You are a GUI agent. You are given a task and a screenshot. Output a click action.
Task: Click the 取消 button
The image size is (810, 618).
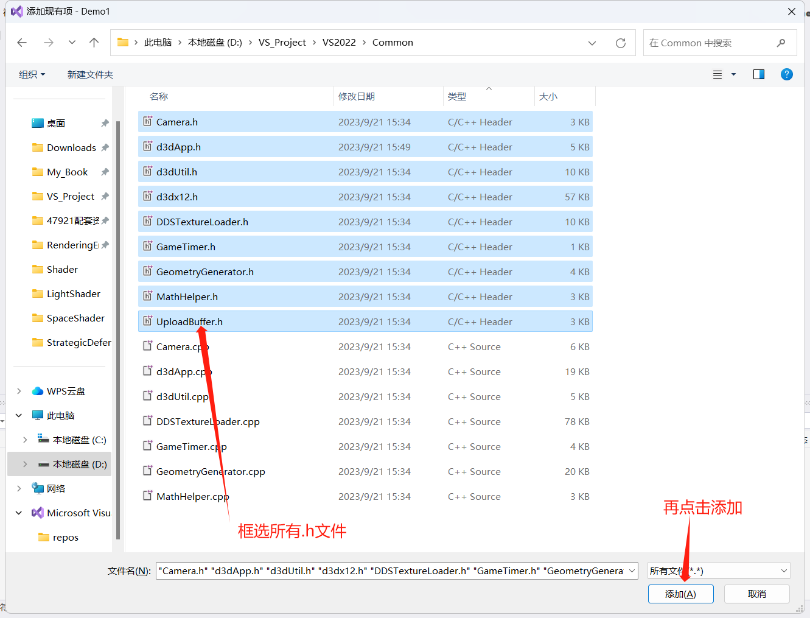point(757,594)
